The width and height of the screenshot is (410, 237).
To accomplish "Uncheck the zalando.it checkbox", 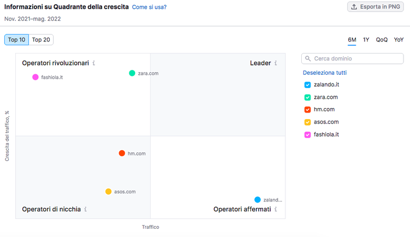I will [307, 85].
